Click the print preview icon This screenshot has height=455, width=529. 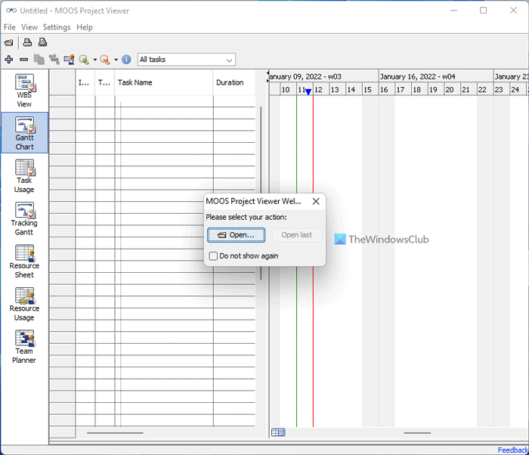coord(43,42)
